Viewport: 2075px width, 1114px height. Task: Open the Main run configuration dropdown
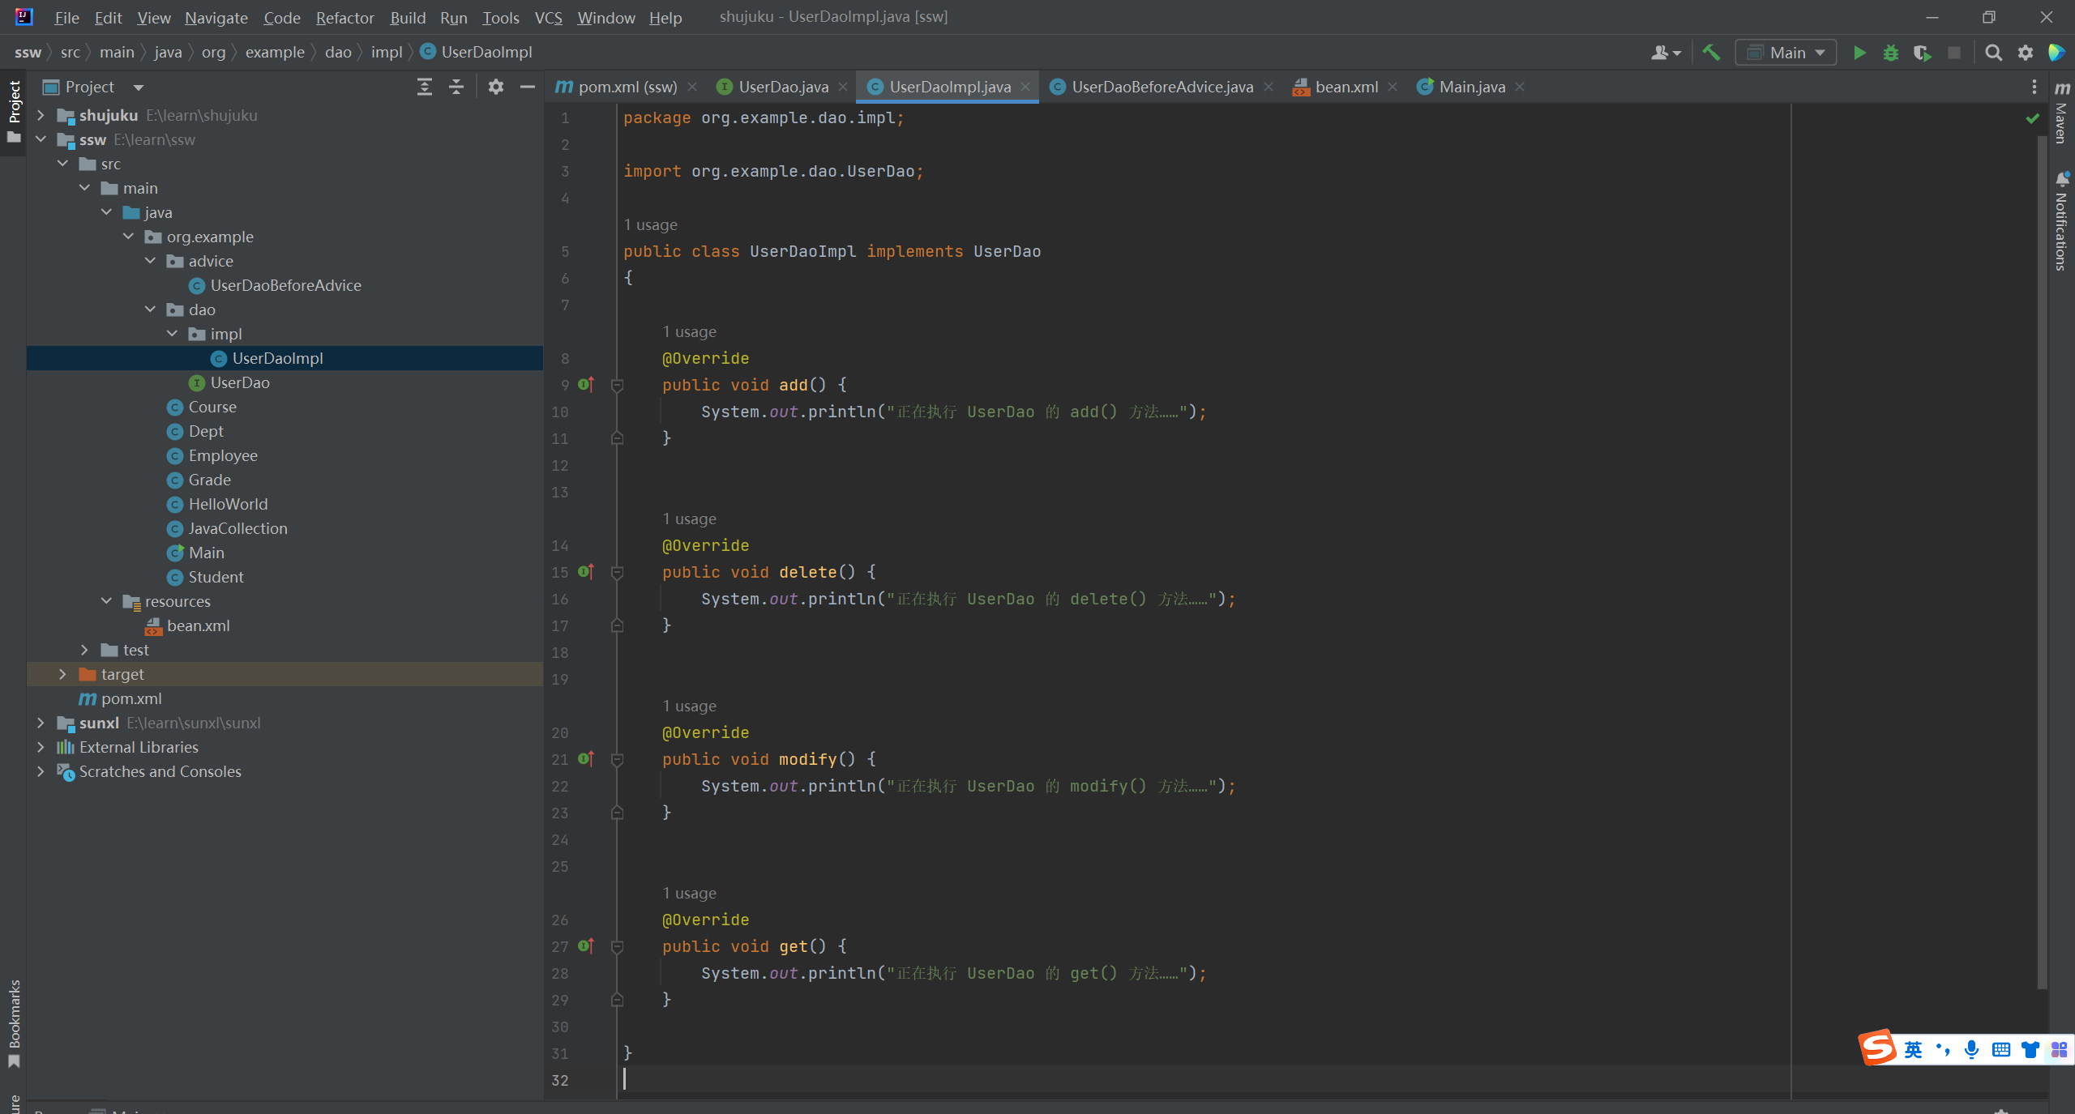(1786, 53)
